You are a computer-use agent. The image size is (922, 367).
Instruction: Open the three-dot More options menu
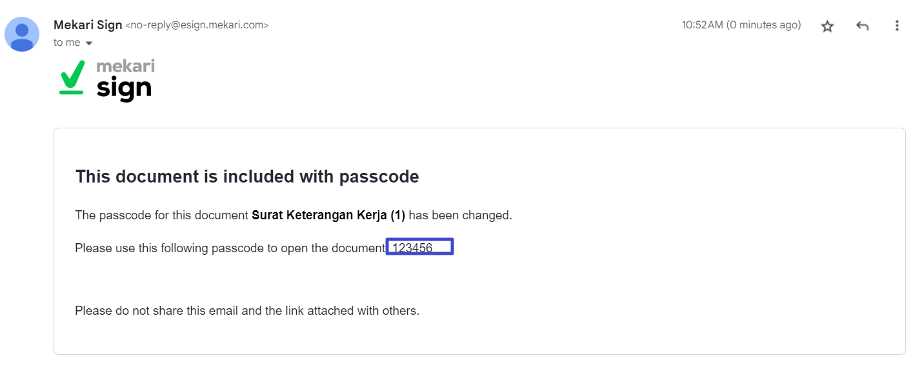897,26
